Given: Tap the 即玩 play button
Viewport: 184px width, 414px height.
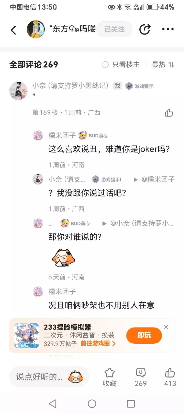Looking at the screenshot, I should [x=144, y=335].
